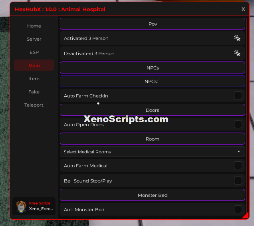The width and height of the screenshot is (254, 238).
Task: Click the Anti Monster Bed label
Action: coord(84,210)
